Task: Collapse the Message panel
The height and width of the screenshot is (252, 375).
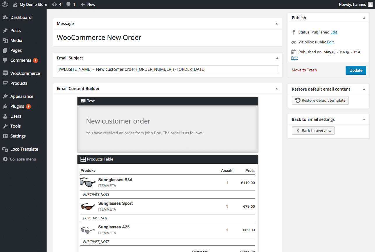Action: point(277,24)
